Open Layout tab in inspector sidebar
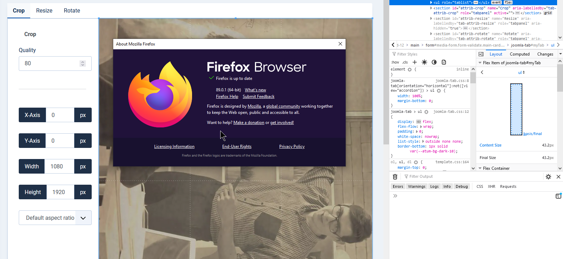 click(496, 54)
